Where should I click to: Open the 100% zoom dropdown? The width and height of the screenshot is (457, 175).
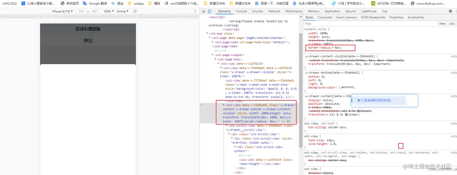tap(109, 11)
